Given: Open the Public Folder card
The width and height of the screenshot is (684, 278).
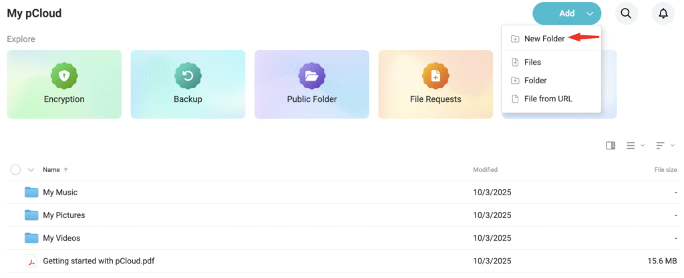Looking at the screenshot, I should (x=311, y=84).
